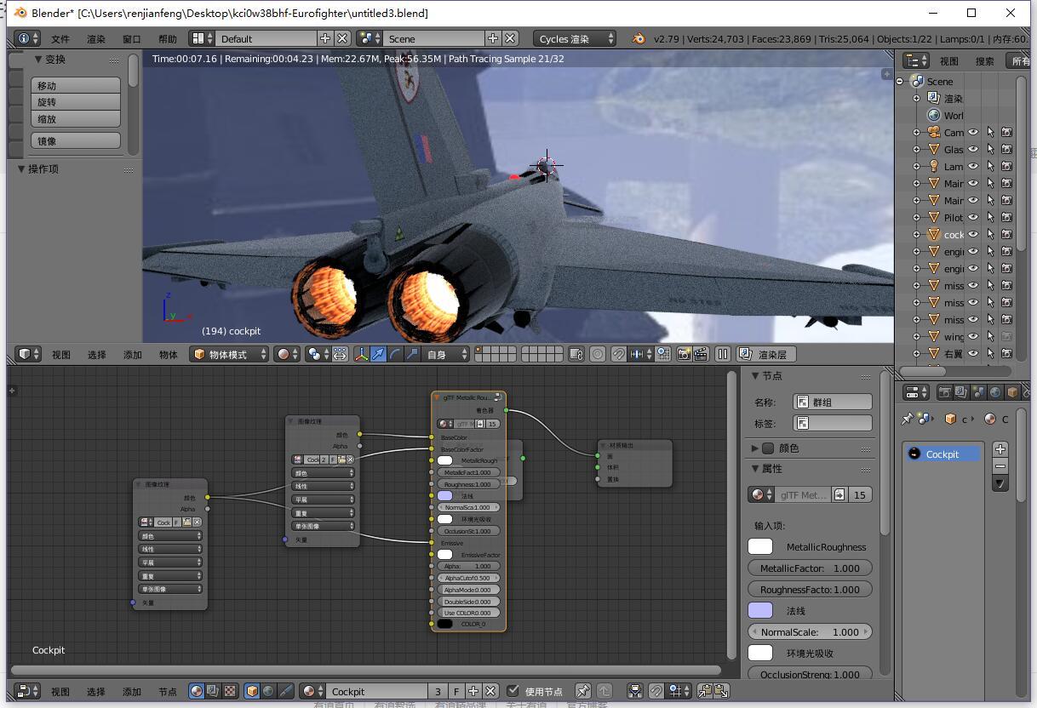Delete the Scene with X button
The image size is (1037, 708).
510,38
